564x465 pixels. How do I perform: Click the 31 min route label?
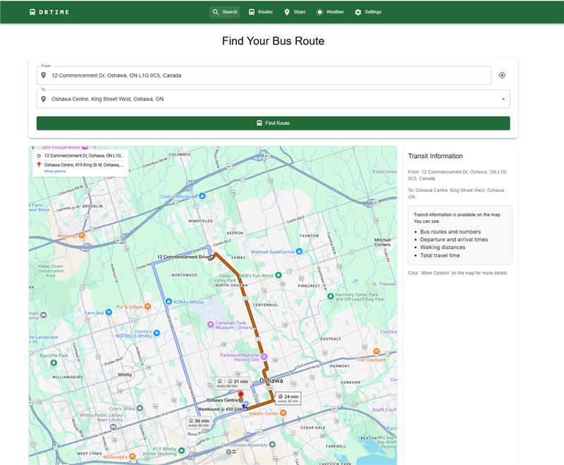tap(233, 383)
